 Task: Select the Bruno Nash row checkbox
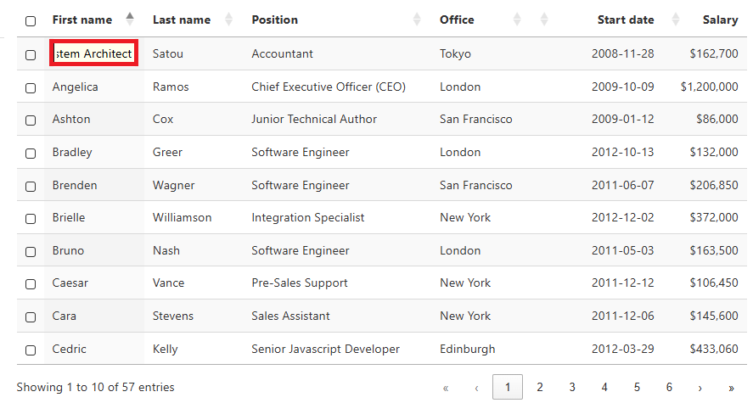31,251
